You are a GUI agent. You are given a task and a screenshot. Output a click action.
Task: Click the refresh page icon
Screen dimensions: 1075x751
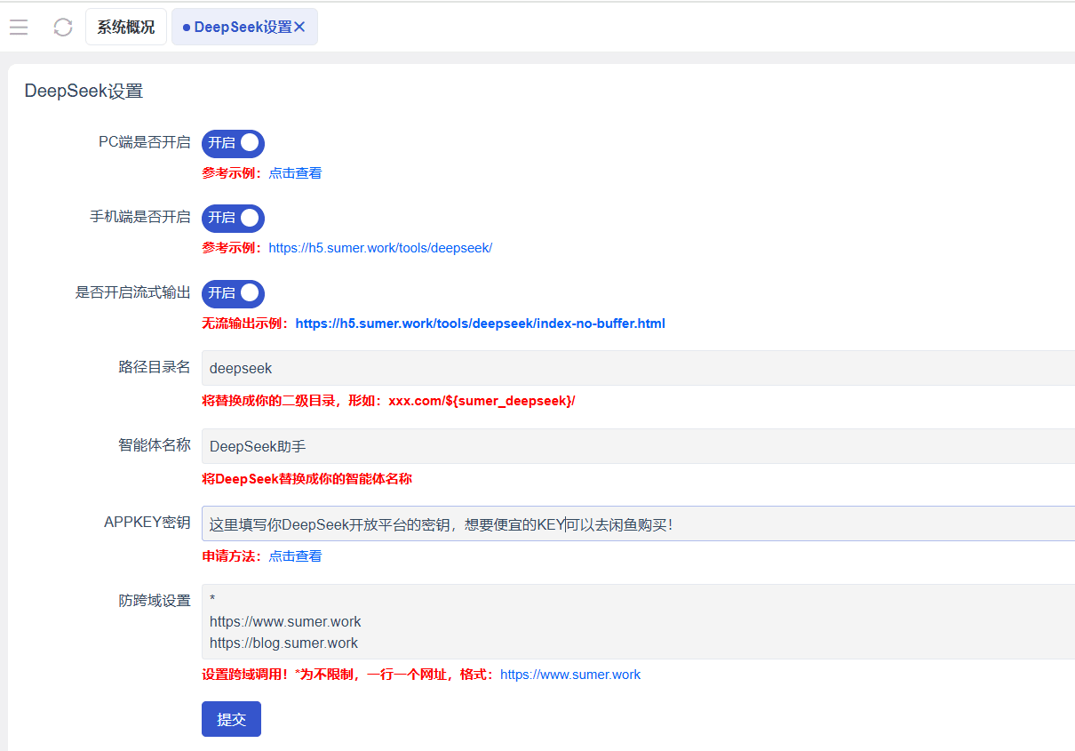tap(63, 28)
